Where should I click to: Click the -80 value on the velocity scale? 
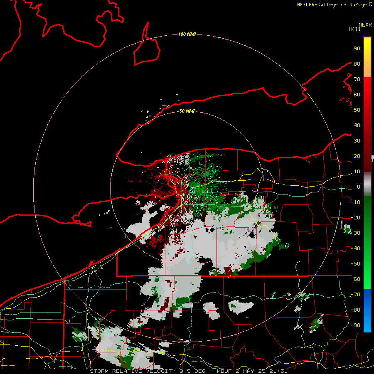[x=355, y=310]
